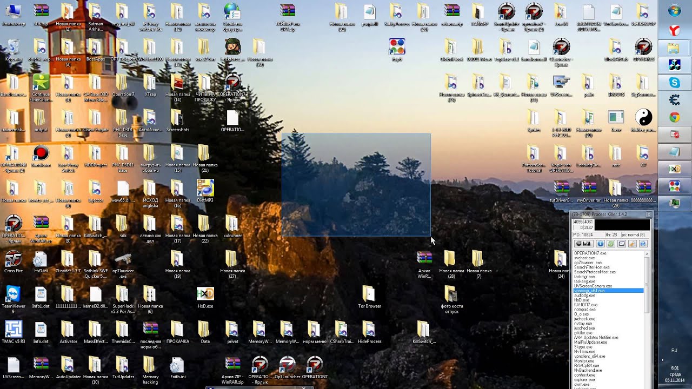The width and height of the screenshot is (692, 389).
Task: Select notepad.exe in the process list
Action: 608,309
